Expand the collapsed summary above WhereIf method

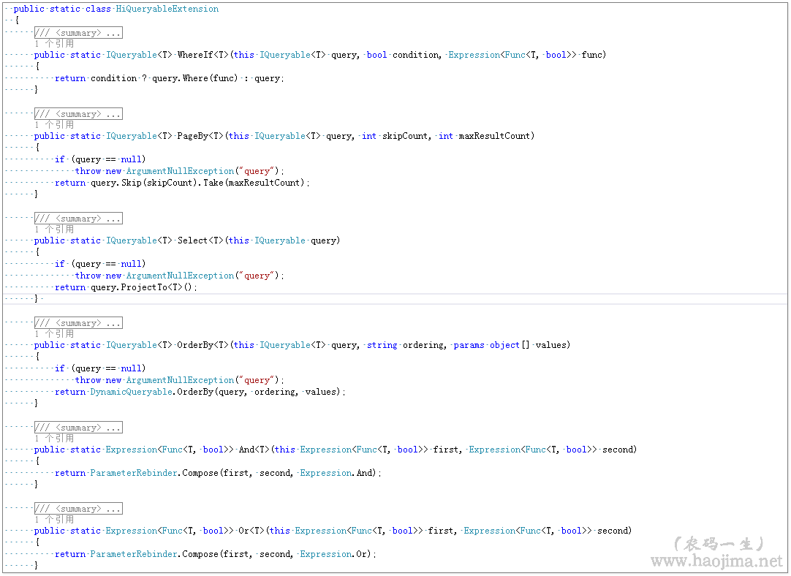[x=78, y=33]
